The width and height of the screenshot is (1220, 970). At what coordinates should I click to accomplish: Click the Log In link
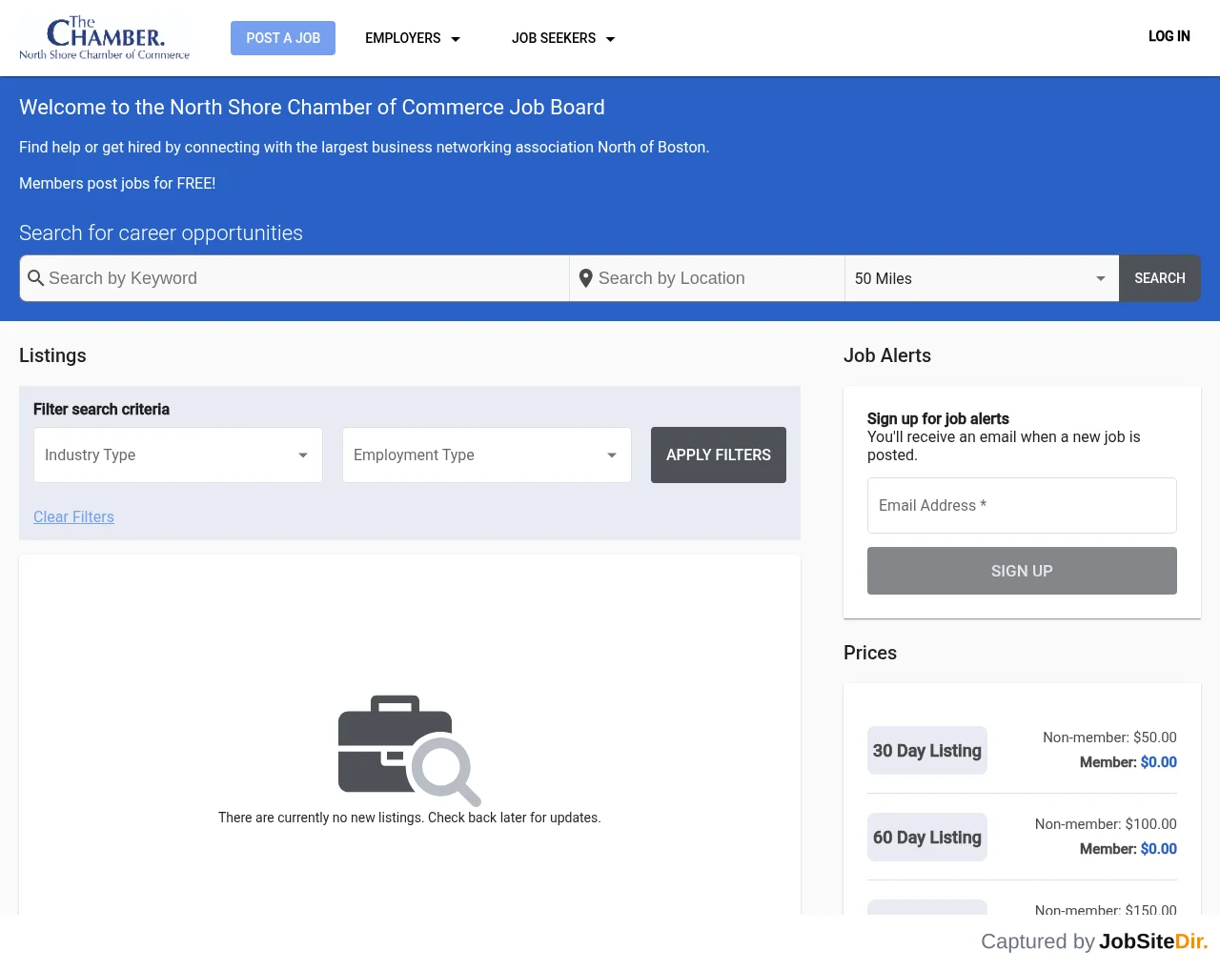tap(1169, 36)
